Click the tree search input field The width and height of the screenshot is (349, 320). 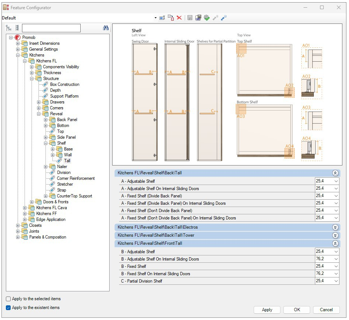pos(51,28)
